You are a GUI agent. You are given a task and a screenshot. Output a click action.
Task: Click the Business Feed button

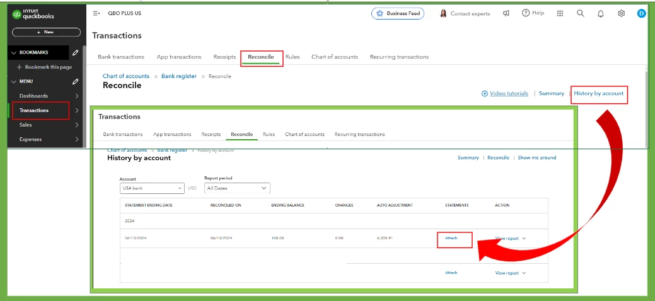click(398, 13)
